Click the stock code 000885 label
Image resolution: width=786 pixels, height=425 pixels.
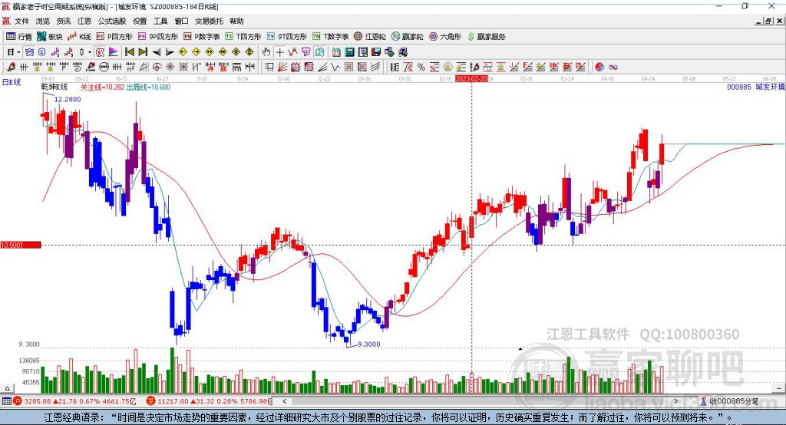[739, 87]
